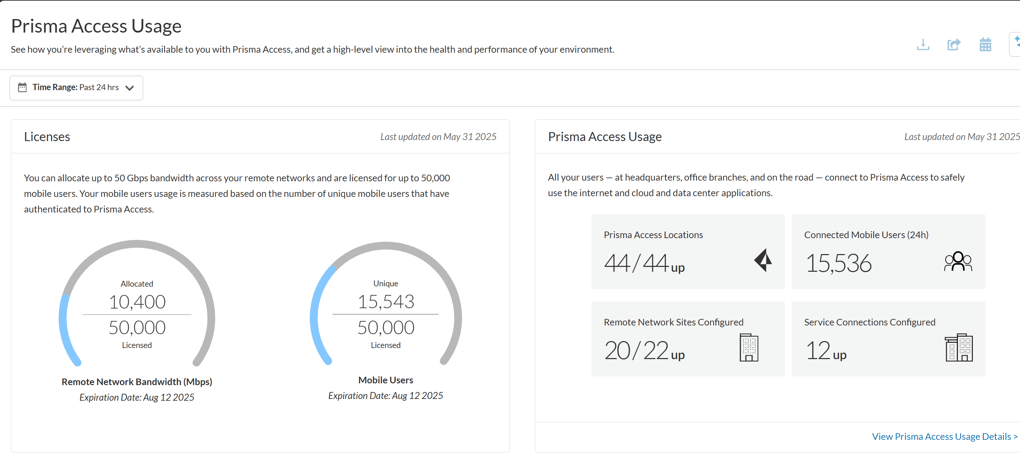Expand the Time Range dropdown chevron
The image size is (1020, 461).
pyautogui.click(x=129, y=88)
